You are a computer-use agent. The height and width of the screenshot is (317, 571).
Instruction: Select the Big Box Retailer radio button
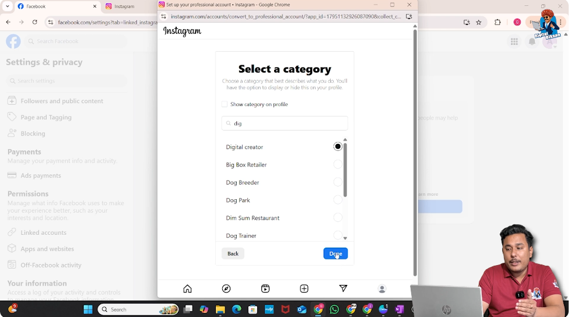click(x=338, y=164)
